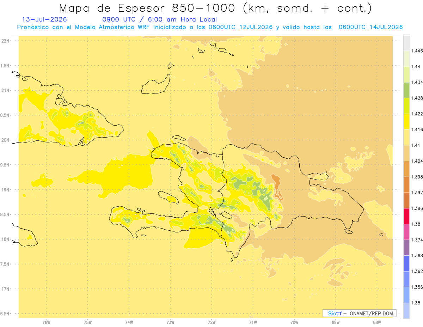The width and height of the screenshot is (423, 327).
Task: Click the 74W longitude label
Action: pos(129,322)
